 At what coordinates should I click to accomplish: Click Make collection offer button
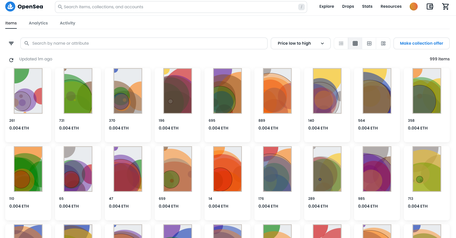point(421,43)
